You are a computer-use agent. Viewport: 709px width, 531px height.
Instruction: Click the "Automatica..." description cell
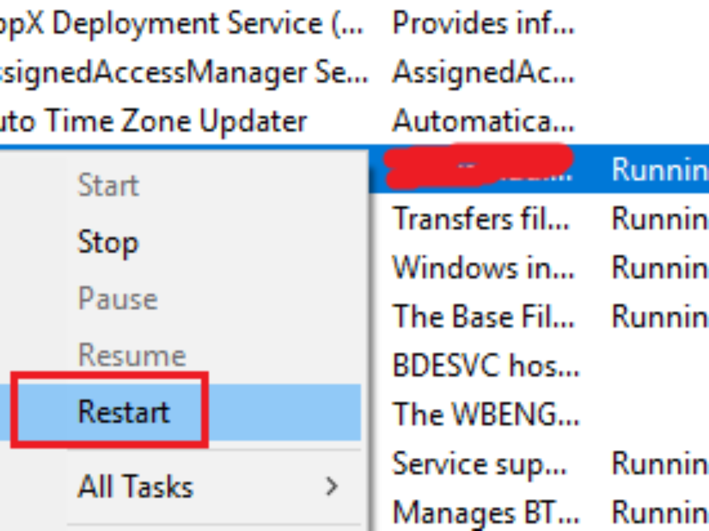point(483,122)
